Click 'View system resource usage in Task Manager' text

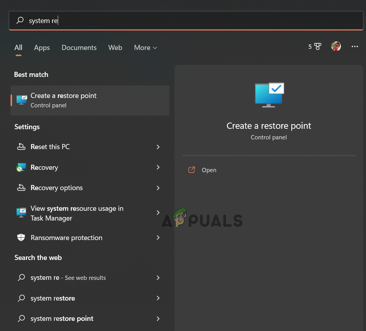tap(77, 213)
